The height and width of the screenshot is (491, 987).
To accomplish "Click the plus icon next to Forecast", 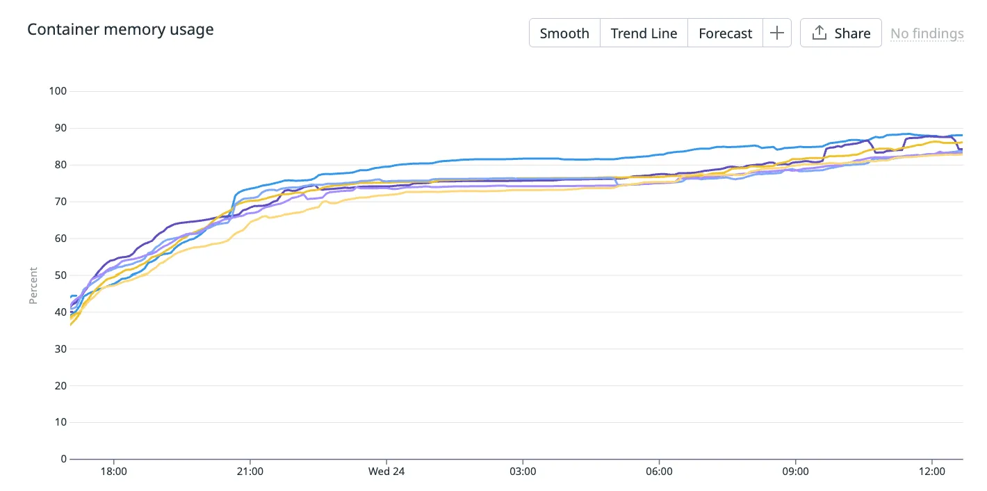I will (x=777, y=33).
